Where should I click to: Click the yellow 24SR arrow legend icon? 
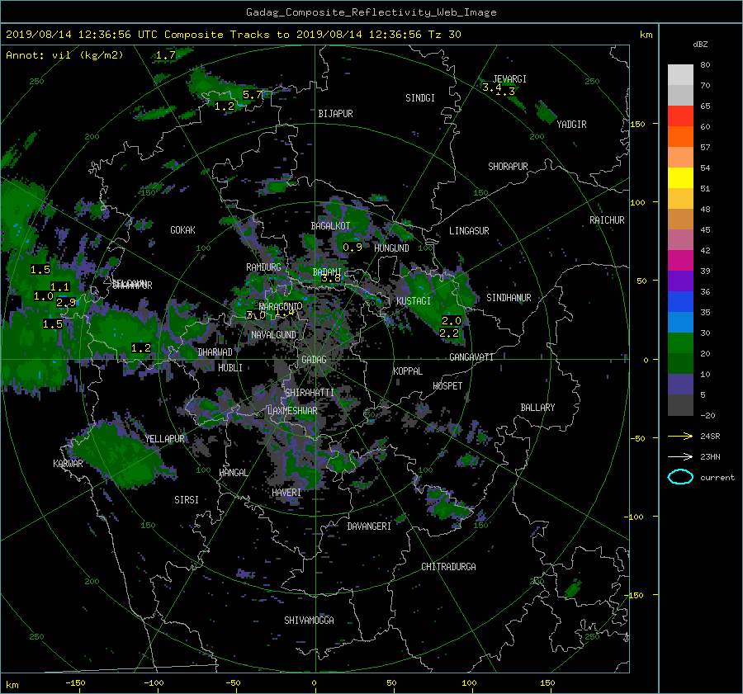(680, 436)
